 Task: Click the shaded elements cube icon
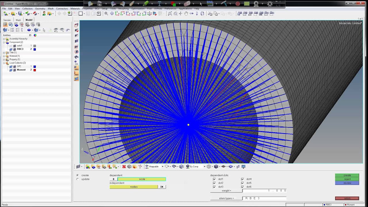click(216, 166)
